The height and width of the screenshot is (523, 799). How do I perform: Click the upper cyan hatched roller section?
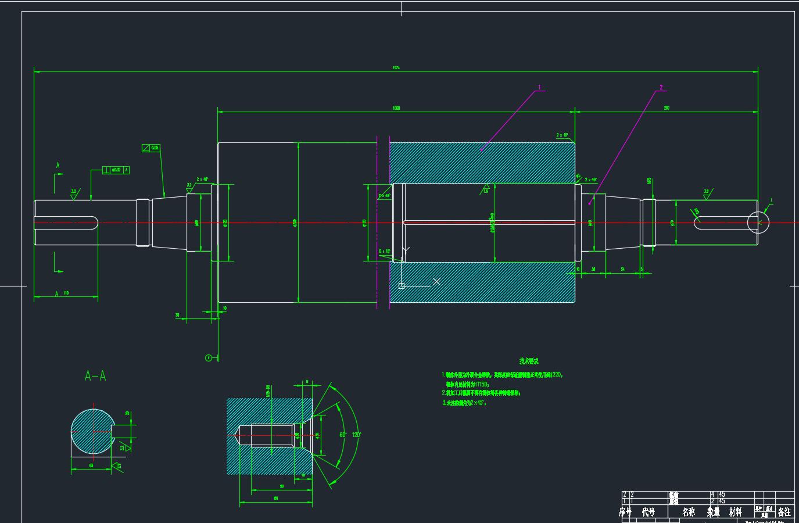pyautogui.click(x=482, y=163)
